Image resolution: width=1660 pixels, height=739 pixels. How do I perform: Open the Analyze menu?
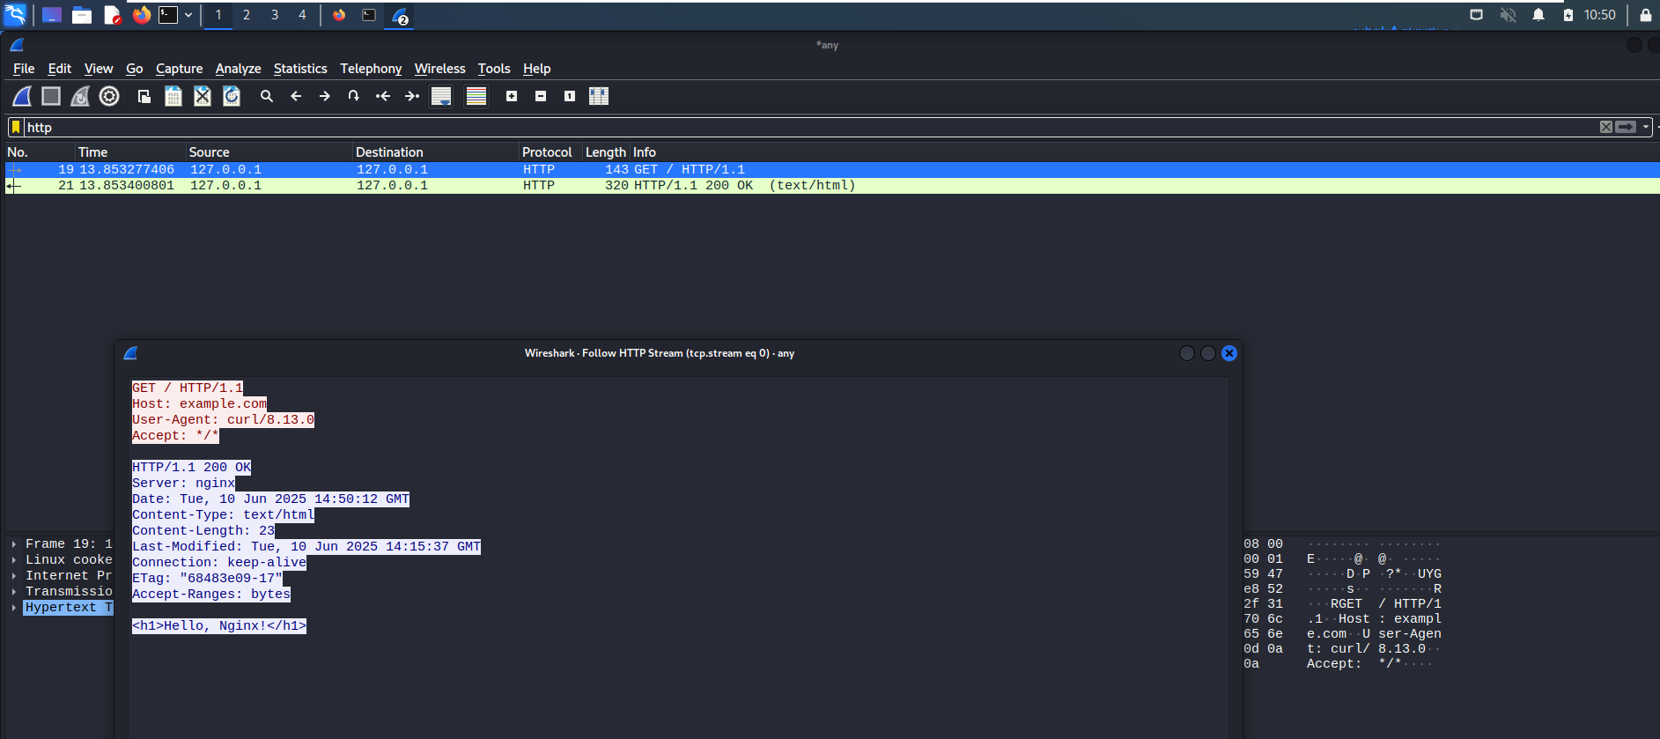238,69
